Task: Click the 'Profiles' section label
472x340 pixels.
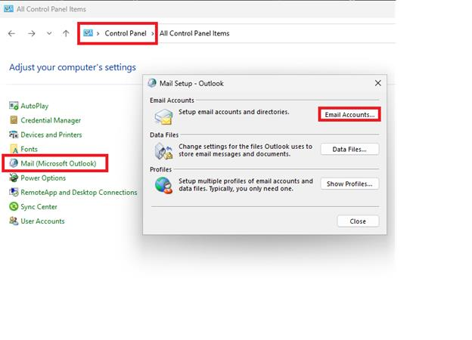Action: click(161, 169)
